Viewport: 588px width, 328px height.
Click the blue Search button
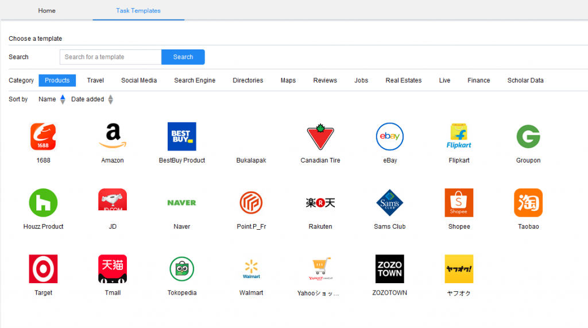coord(183,57)
